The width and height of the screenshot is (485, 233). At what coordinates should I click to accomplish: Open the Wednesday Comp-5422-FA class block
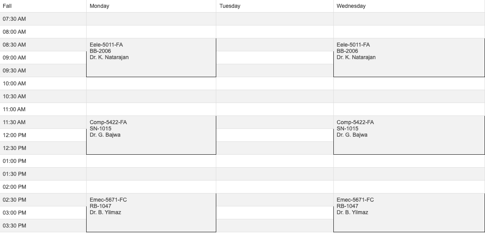point(409,135)
